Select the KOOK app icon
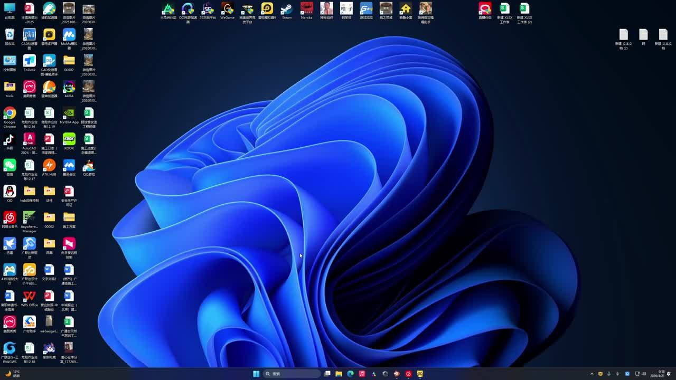676x380 pixels. (x=69, y=140)
